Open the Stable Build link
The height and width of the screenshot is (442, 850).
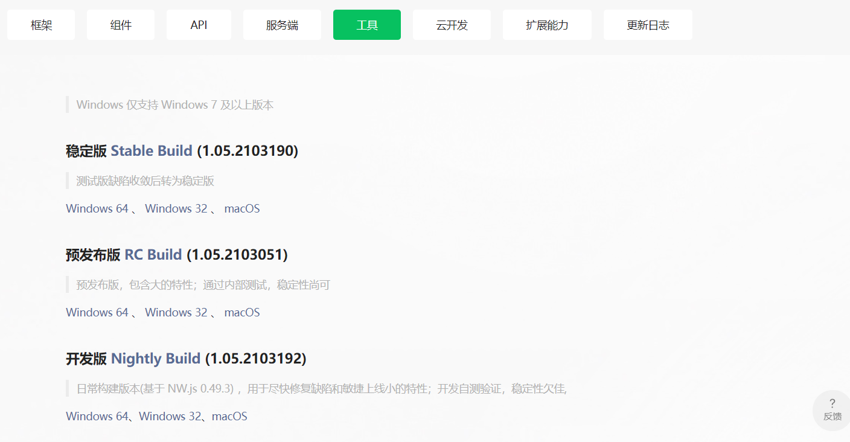click(x=152, y=150)
